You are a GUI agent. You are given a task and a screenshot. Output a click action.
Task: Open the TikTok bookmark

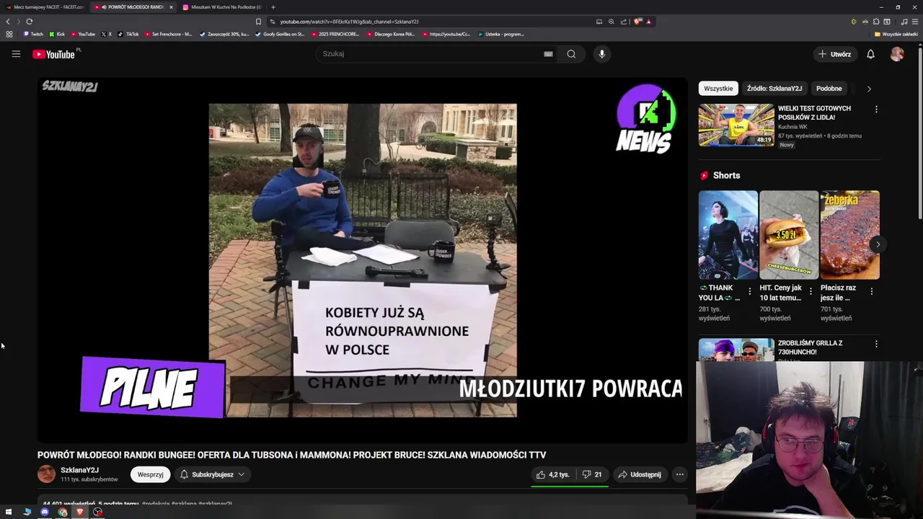click(128, 34)
